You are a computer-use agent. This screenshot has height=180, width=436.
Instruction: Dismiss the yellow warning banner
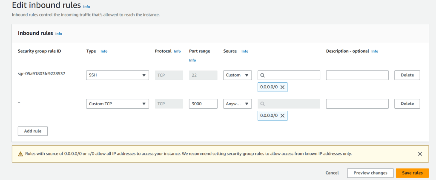click(420, 154)
